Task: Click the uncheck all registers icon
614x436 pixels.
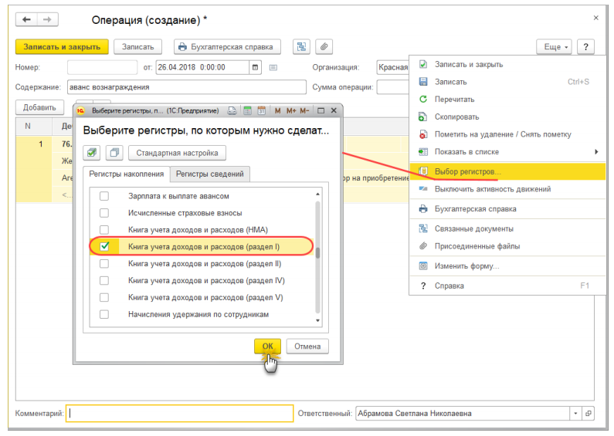Action: coord(114,153)
